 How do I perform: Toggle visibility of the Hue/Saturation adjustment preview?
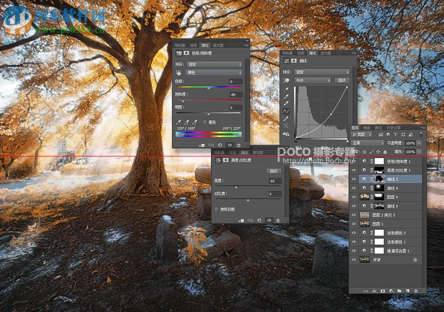pos(230,145)
